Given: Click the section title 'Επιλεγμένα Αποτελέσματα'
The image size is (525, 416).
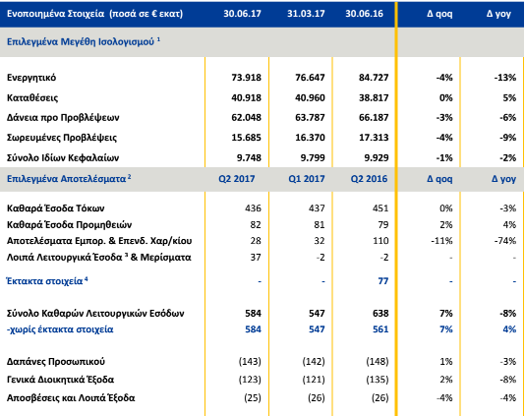Looking at the screenshot, I should click(x=66, y=179).
